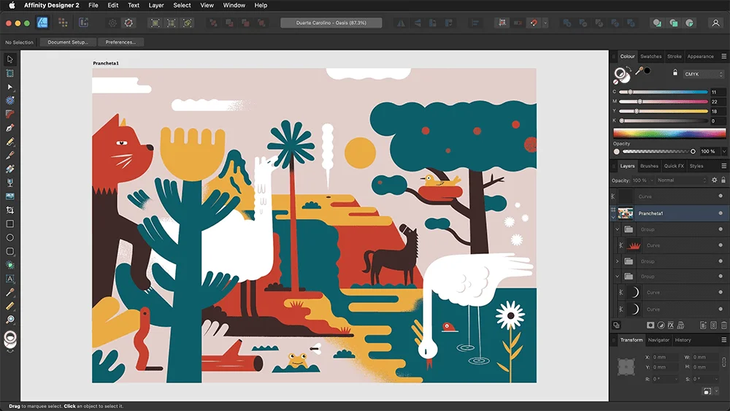Screen dimensions: 730x411
Task: Toggle visibility of the Prancheta1 layer
Action: (x=721, y=213)
